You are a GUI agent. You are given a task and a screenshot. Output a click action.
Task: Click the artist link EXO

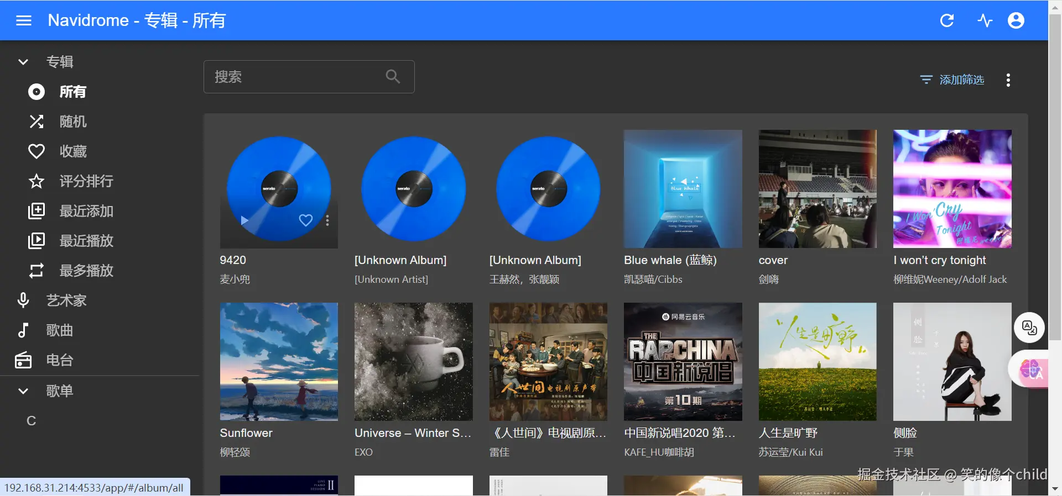pyautogui.click(x=363, y=452)
